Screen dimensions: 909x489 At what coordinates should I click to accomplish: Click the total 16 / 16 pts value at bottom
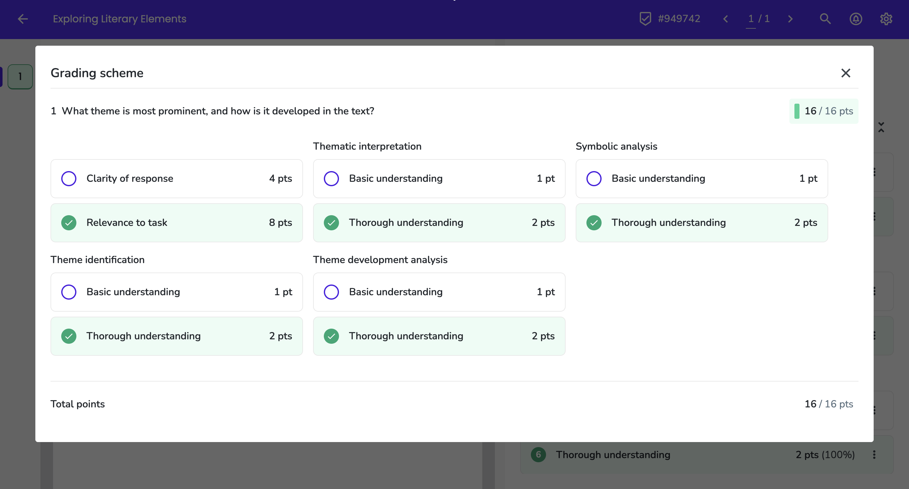pyautogui.click(x=829, y=404)
